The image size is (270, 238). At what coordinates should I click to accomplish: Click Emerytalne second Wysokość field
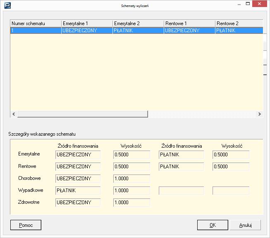pyautogui.click(x=231, y=155)
